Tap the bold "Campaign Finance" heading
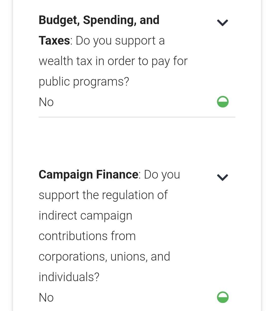Screen dimensions: 274x311 click(88, 175)
